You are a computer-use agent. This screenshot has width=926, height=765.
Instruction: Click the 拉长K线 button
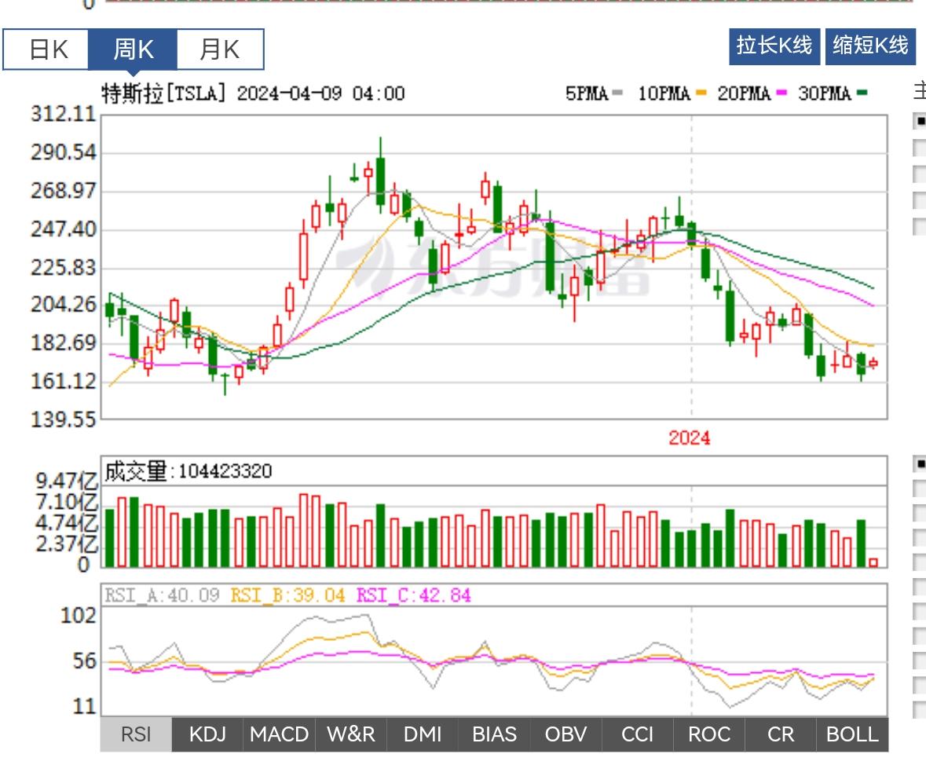pyautogui.click(x=774, y=46)
